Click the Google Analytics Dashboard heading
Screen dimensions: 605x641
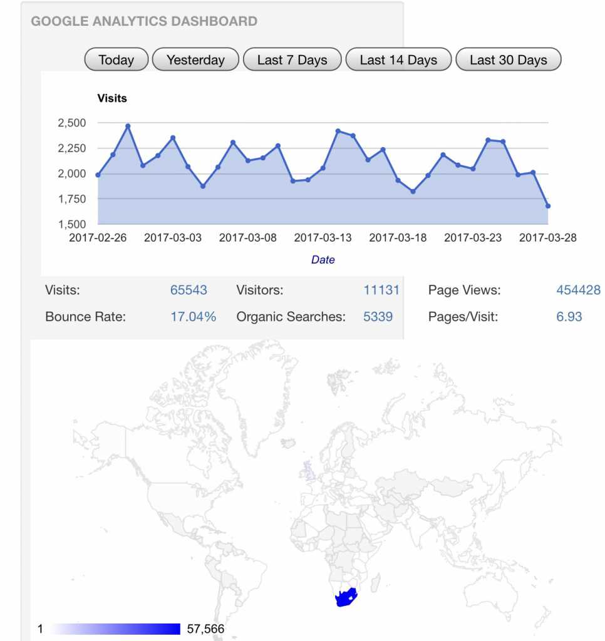coord(144,21)
